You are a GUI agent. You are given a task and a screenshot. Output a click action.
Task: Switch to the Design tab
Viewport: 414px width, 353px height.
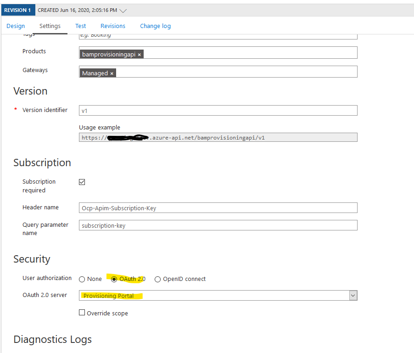(16, 26)
